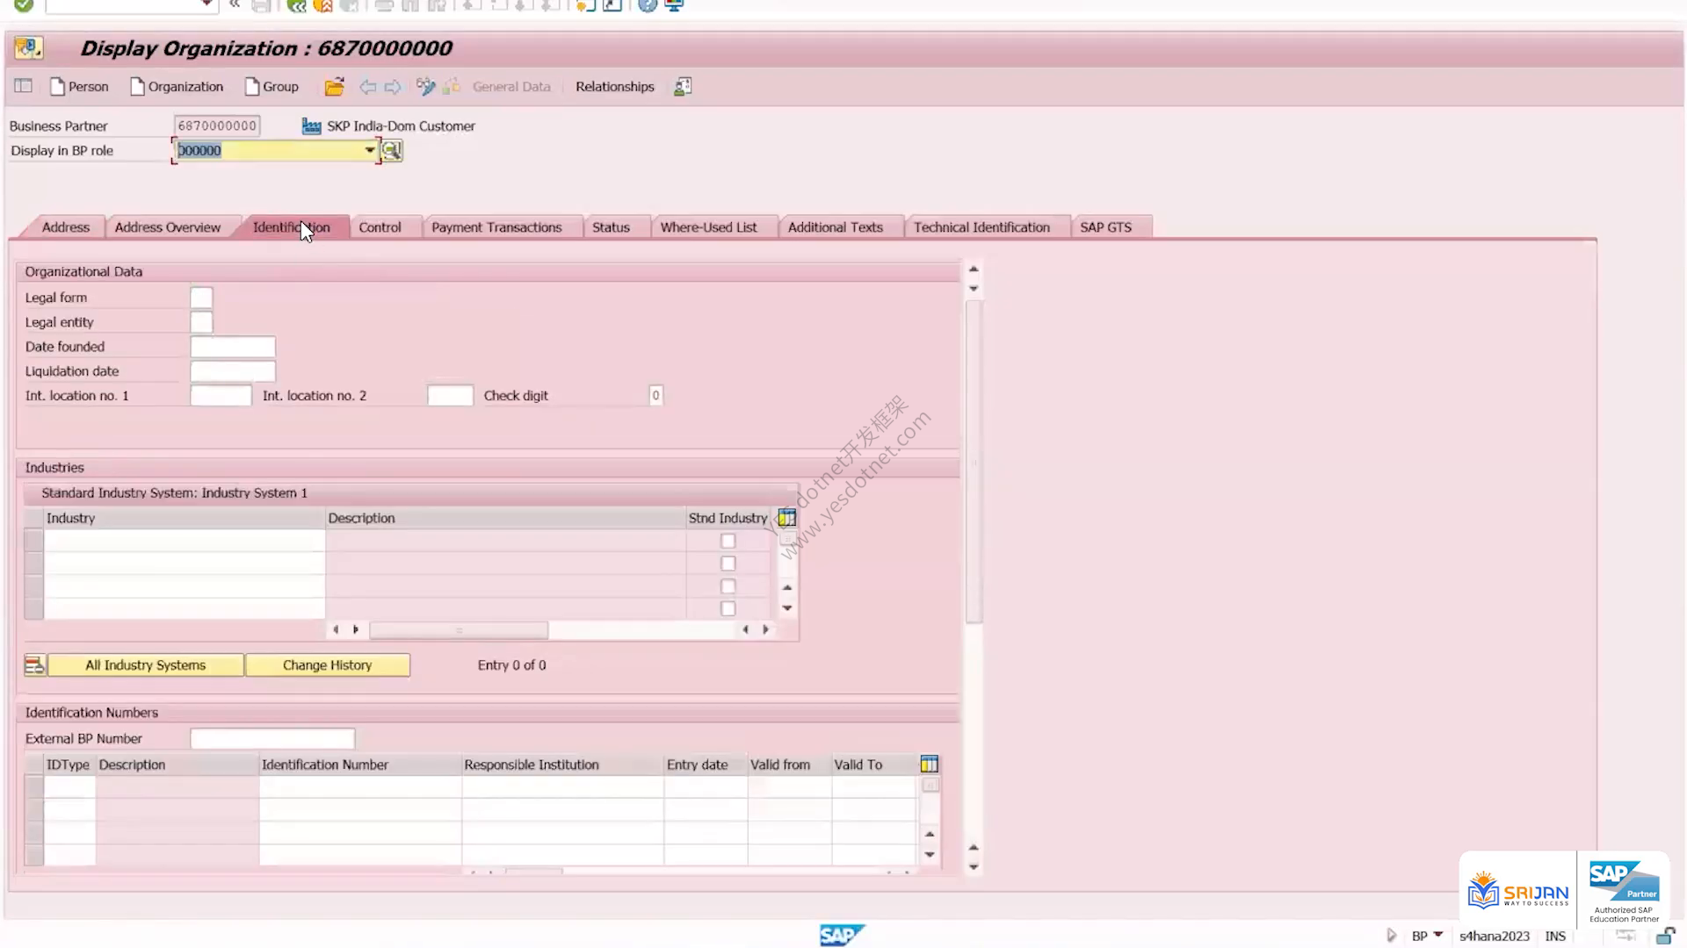This screenshot has width=1687, height=948.
Task: Click main panel vertical scrollbar thumb
Action: click(x=974, y=463)
